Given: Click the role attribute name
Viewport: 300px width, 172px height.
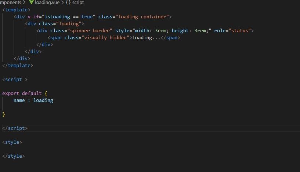Looking at the screenshot, I should 220,30.
